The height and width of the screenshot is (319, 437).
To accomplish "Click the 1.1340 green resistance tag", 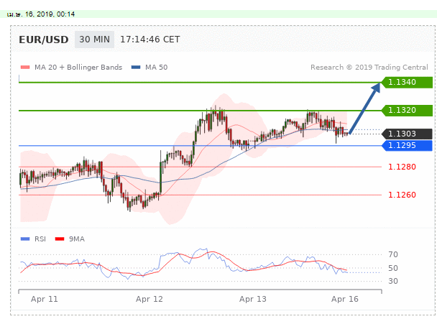I will [407, 82].
